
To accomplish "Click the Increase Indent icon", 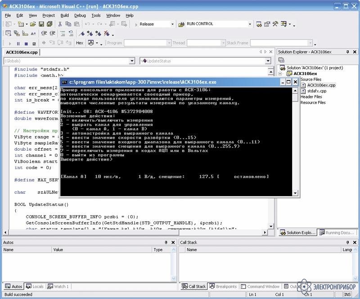I will point(53,34).
